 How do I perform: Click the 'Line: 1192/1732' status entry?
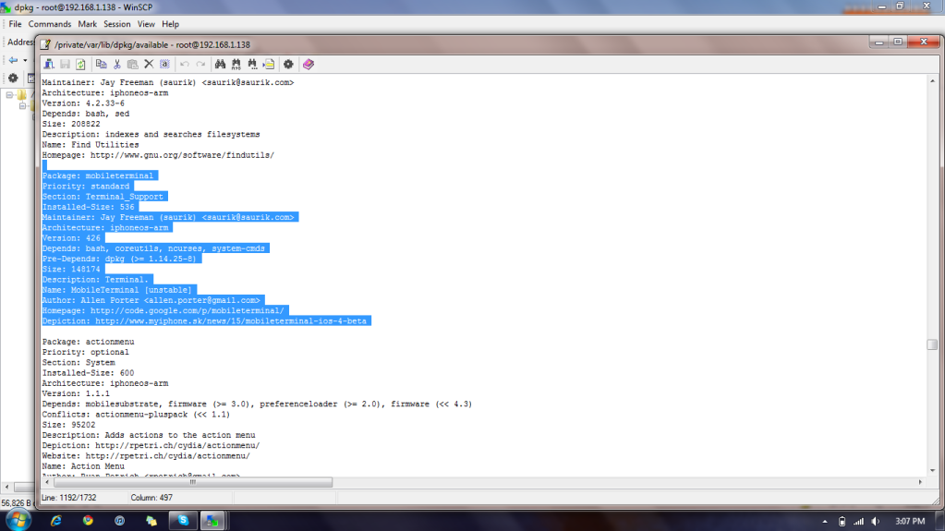(68, 498)
